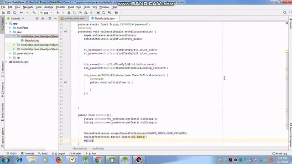Open Firefox from the taskbar
Image resolution: width=292 pixels, height=164 pixels.
pyautogui.click(x=59, y=160)
